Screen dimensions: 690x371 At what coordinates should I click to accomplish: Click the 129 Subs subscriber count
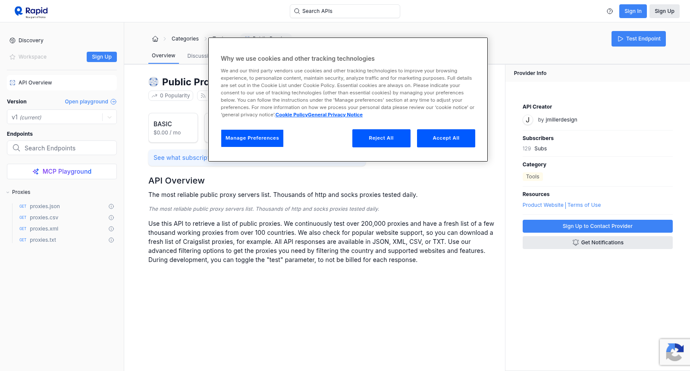pyautogui.click(x=535, y=149)
